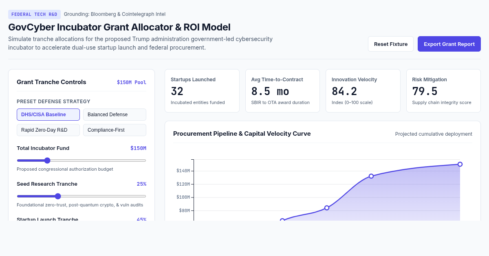
Task: Select the Risk Mitigation value 79.5
Action: tap(425, 91)
